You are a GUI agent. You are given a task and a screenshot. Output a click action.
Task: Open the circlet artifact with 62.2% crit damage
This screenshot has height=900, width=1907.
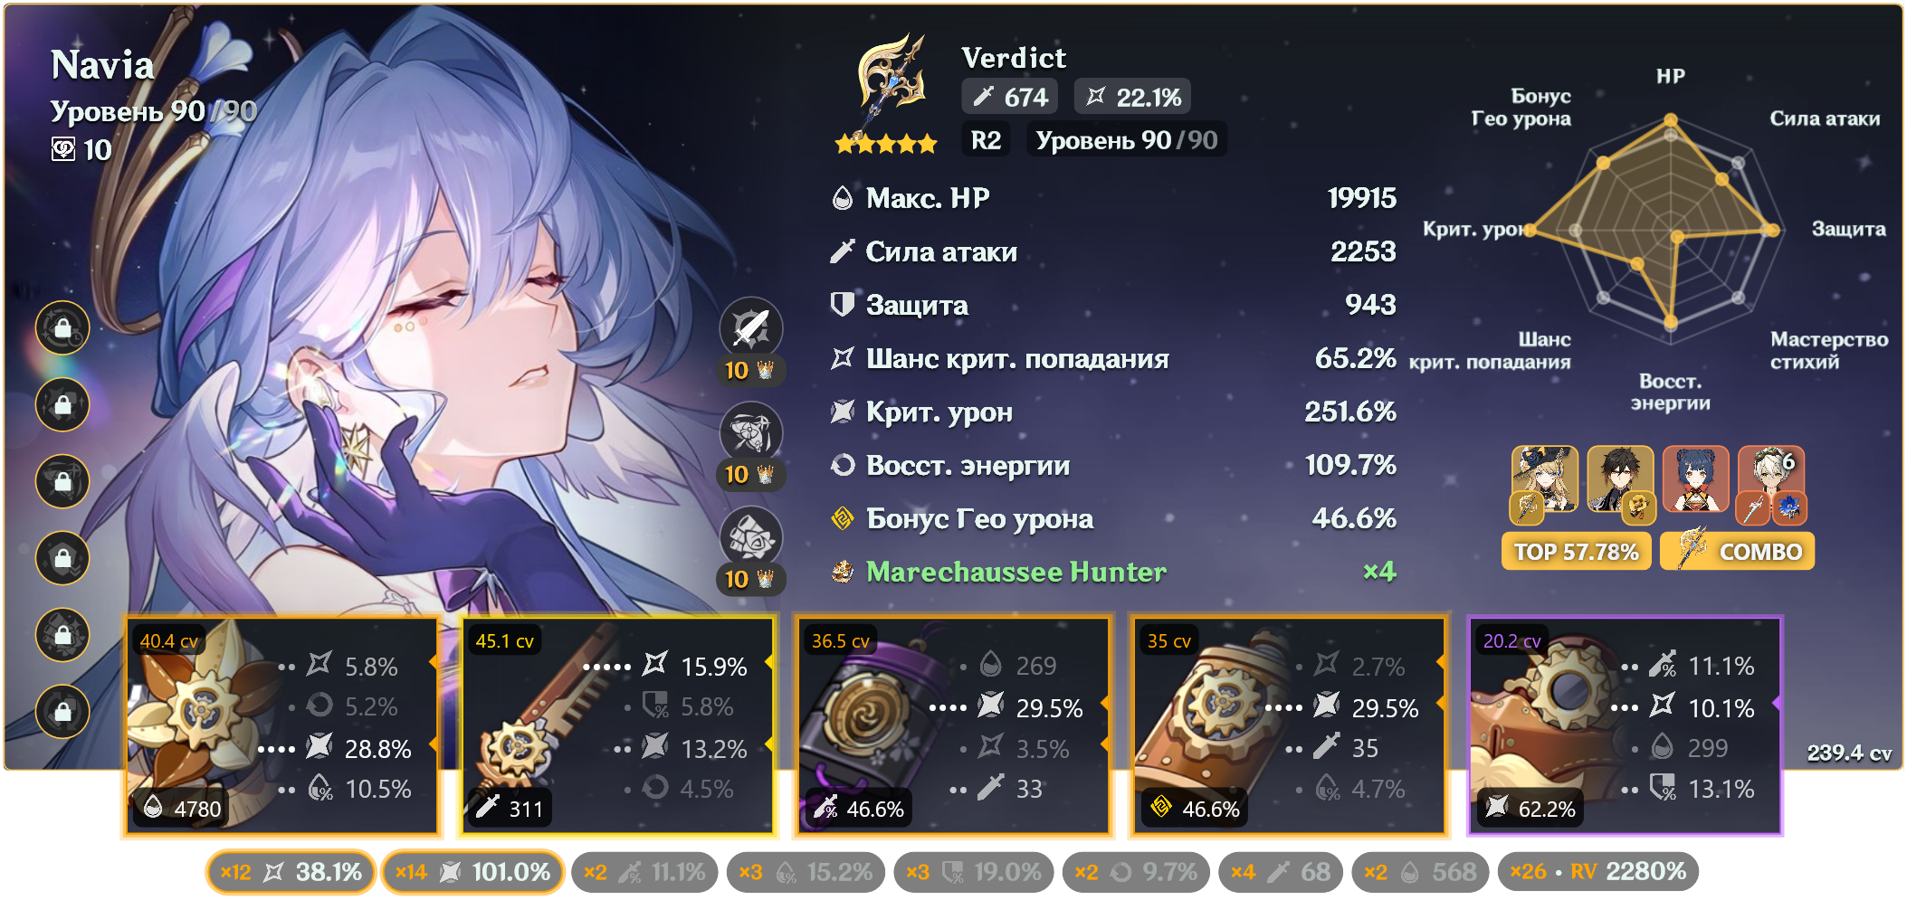point(1626,725)
